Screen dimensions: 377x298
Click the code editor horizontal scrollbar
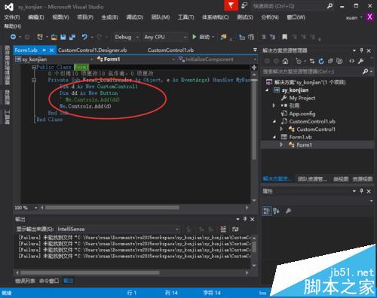coord(112,208)
